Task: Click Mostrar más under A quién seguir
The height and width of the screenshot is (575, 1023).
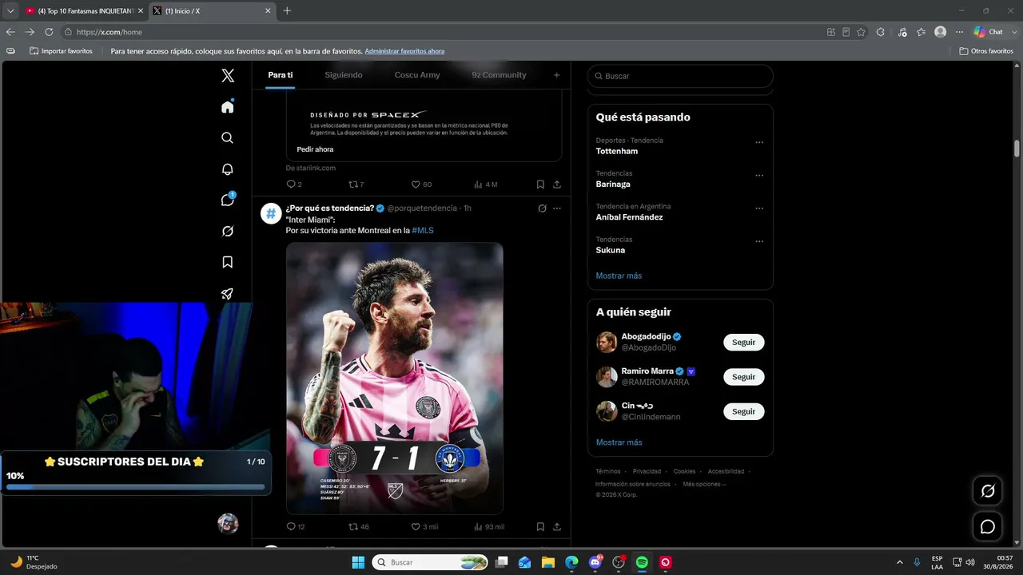Action: tap(619, 442)
